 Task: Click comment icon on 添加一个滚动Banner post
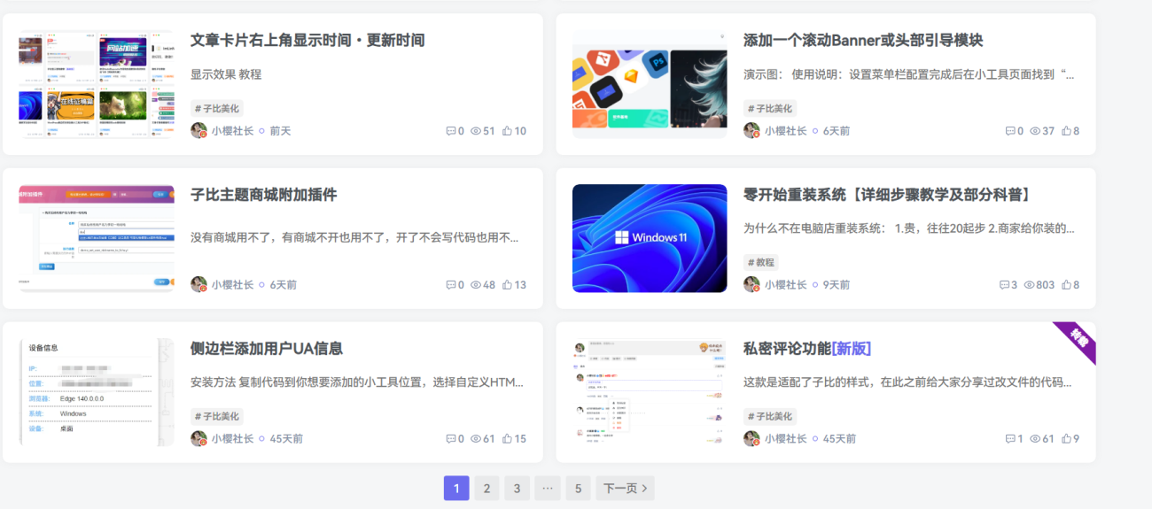click(1010, 131)
